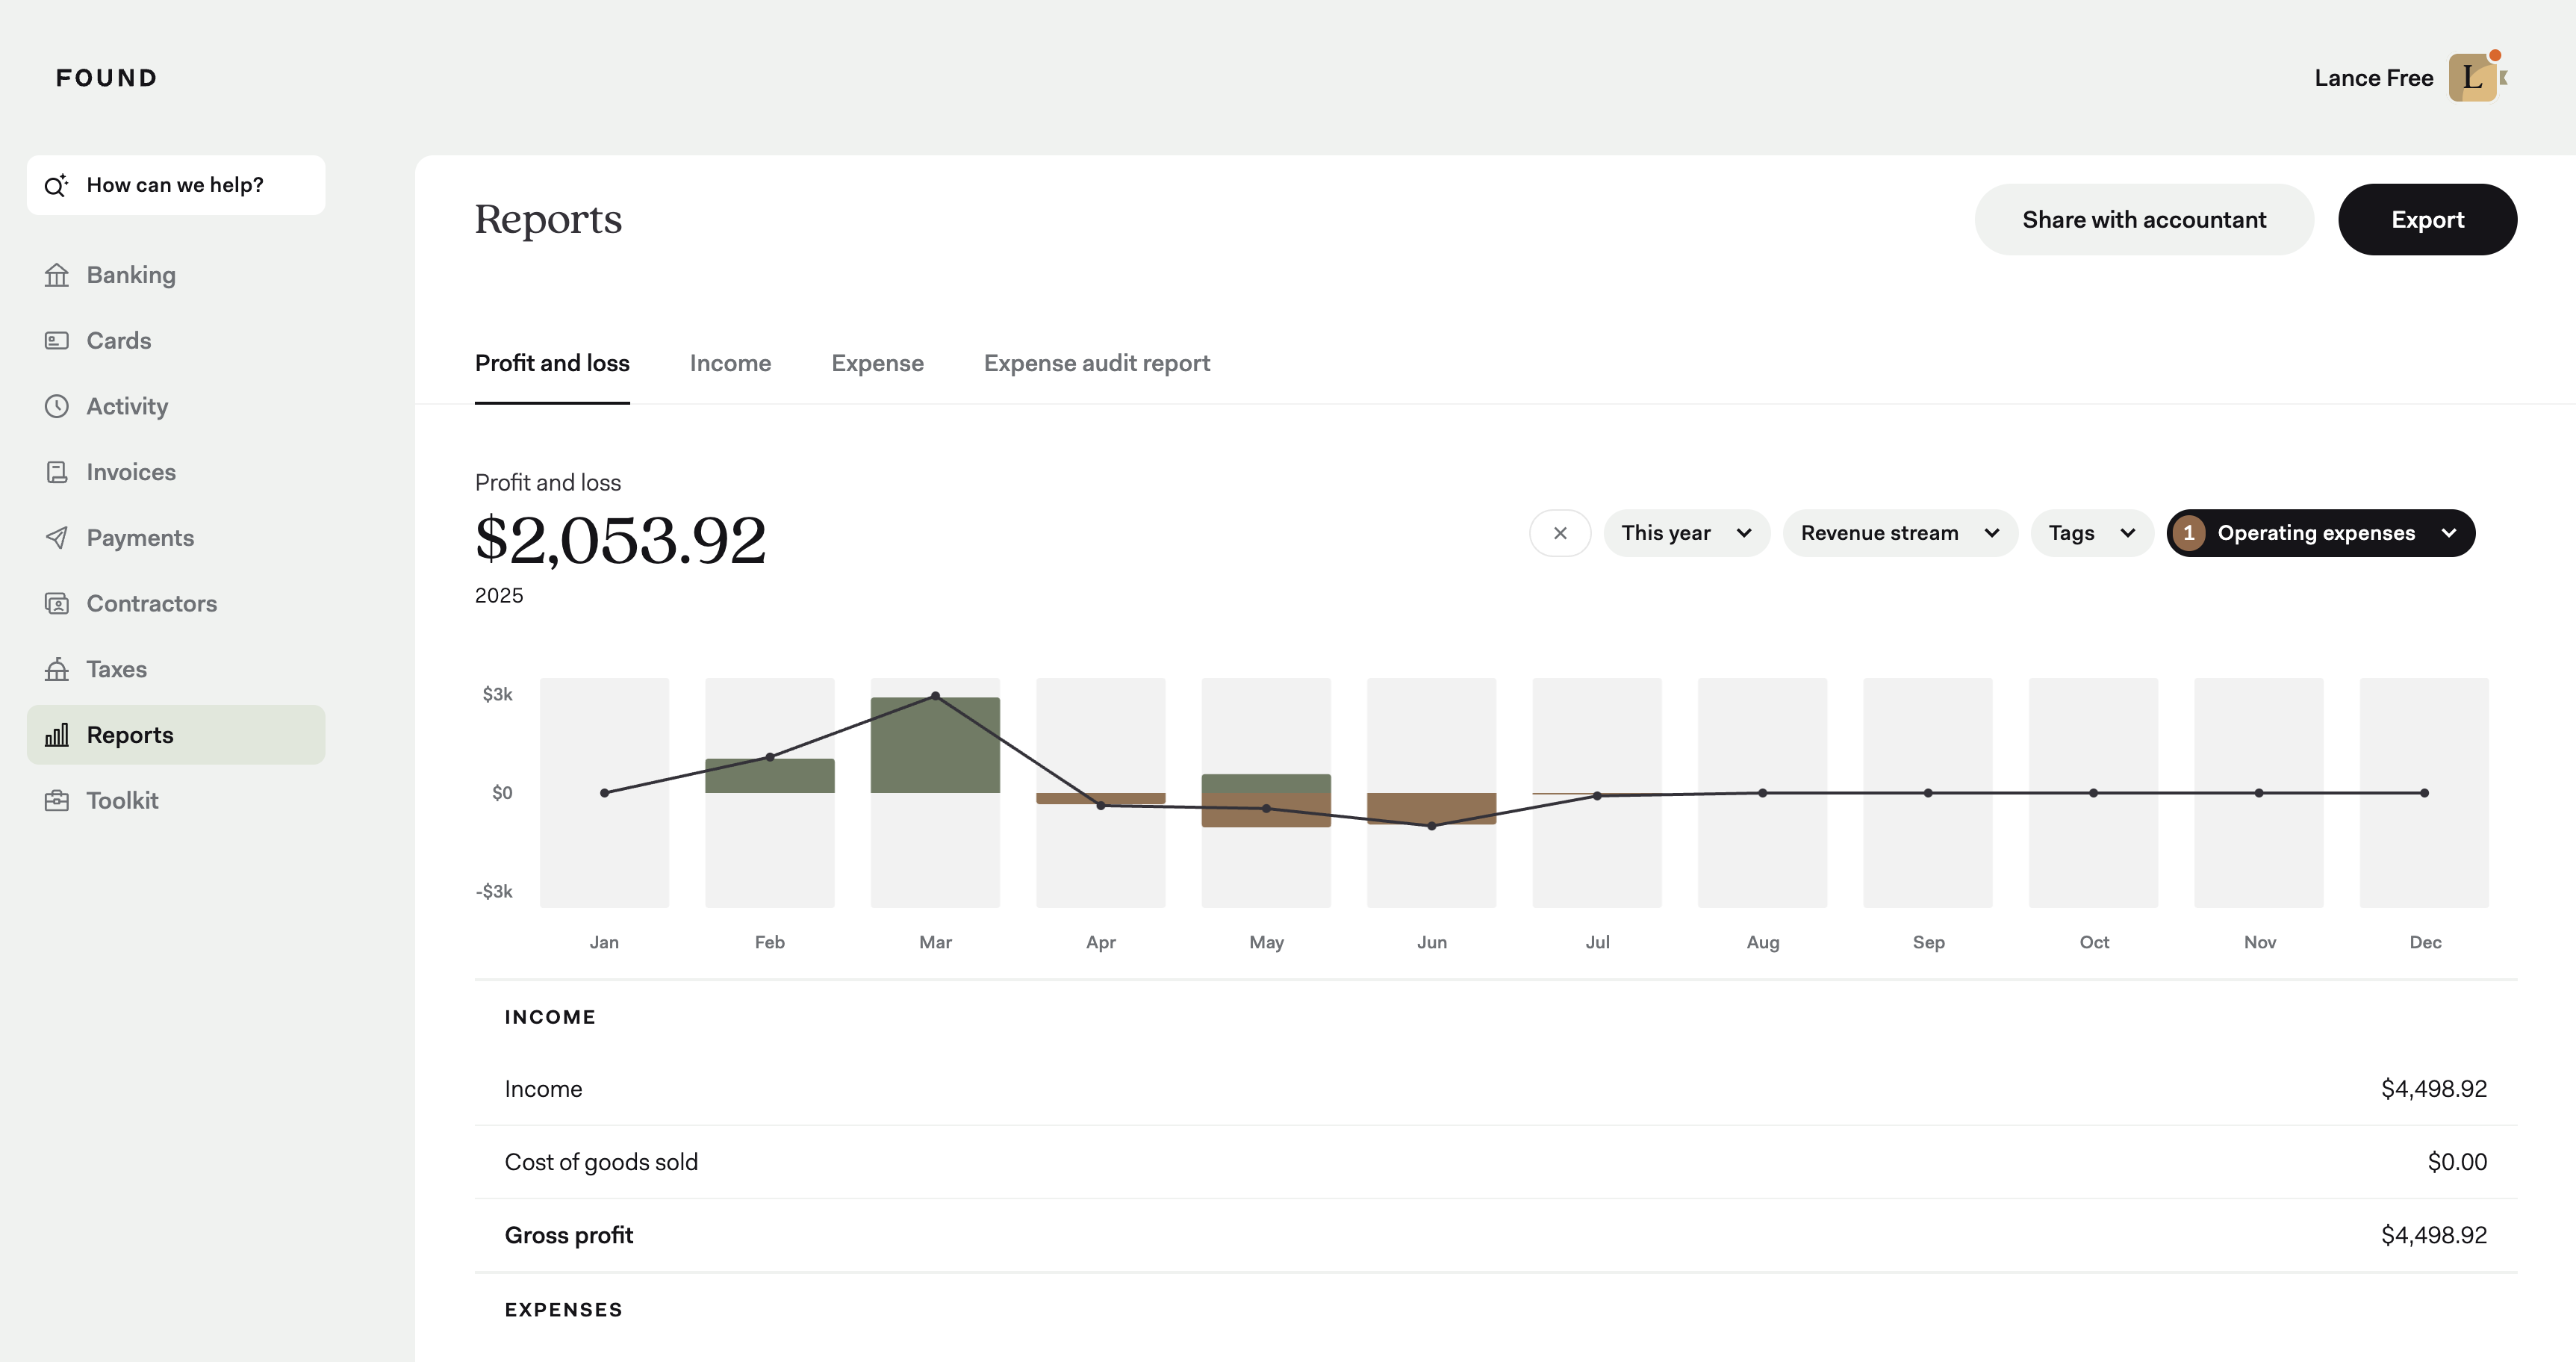The height and width of the screenshot is (1362, 2576).
Task: Click the April data point on line
Action: (1101, 805)
